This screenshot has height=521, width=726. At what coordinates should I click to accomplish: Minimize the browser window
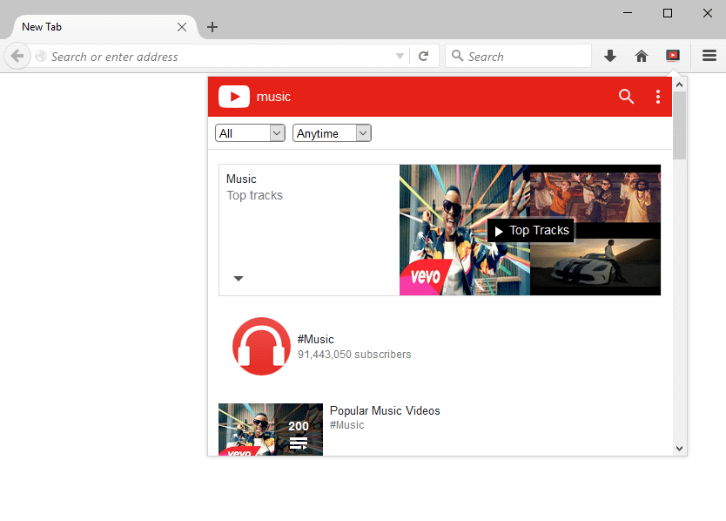[628, 13]
